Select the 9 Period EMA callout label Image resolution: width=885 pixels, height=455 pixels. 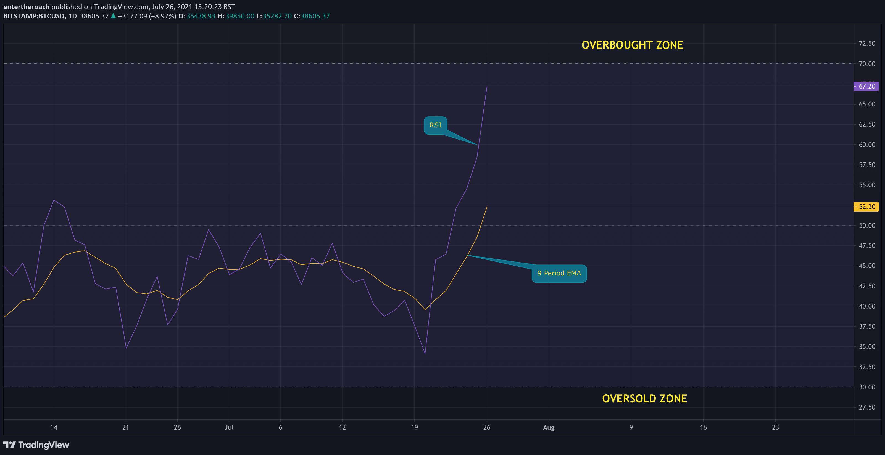559,273
